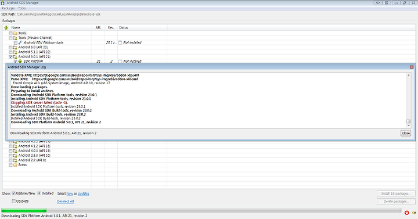Image resolution: width=418 pixels, height=219 pixels.
Task: Click the Delete packages button
Action: pyautogui.click(x=396, y=202)
